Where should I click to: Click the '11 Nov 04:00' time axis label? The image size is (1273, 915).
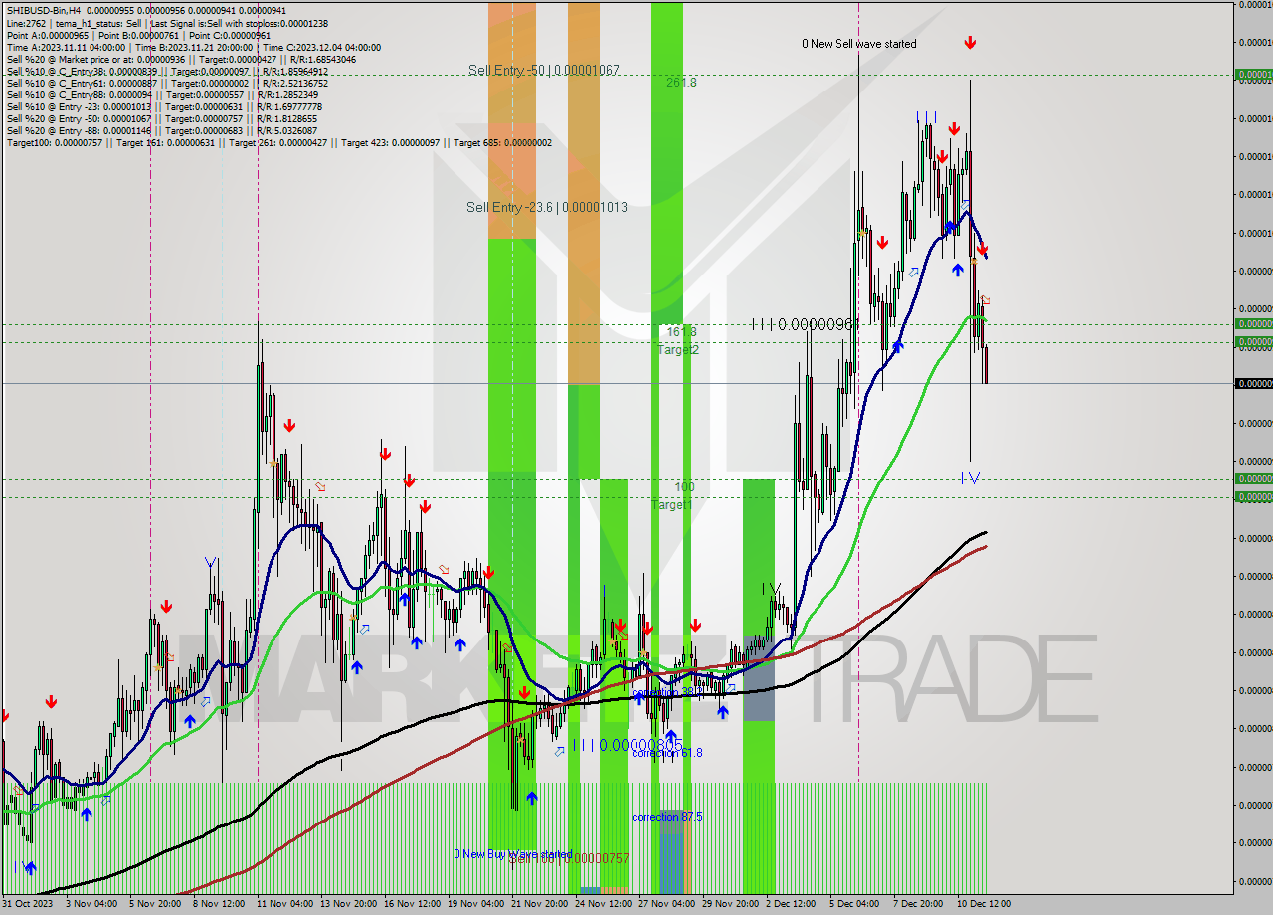coord(283,904)
